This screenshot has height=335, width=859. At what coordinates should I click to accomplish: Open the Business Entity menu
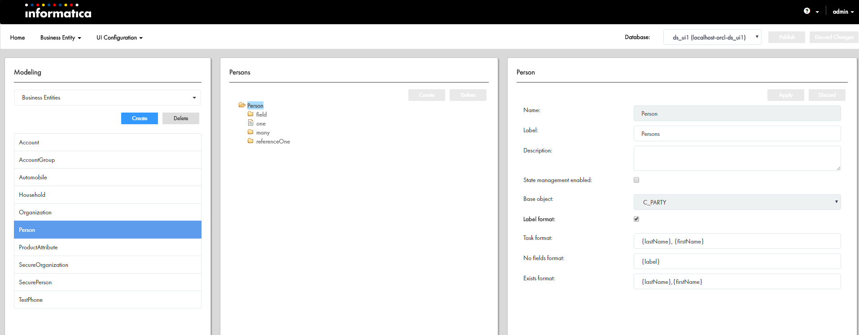point(61,38)
